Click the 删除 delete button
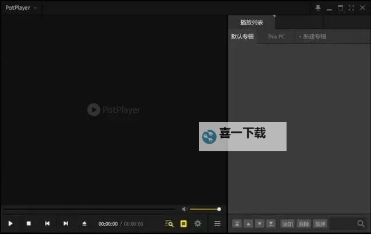The height and width of the screenshot is (235, 371). (303, 223)
